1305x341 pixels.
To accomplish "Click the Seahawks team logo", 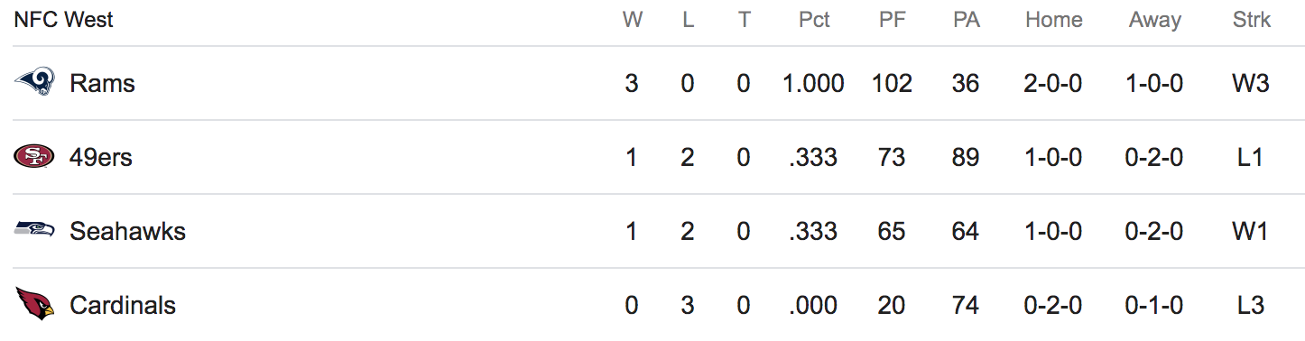I will 34,231.
